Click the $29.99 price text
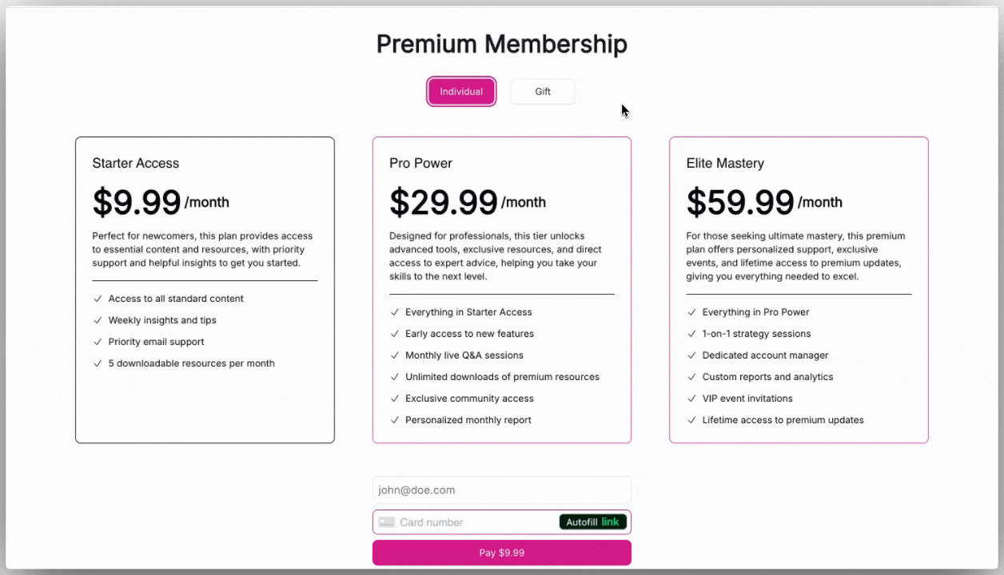The image size is (1004, 575). [444, 202]
